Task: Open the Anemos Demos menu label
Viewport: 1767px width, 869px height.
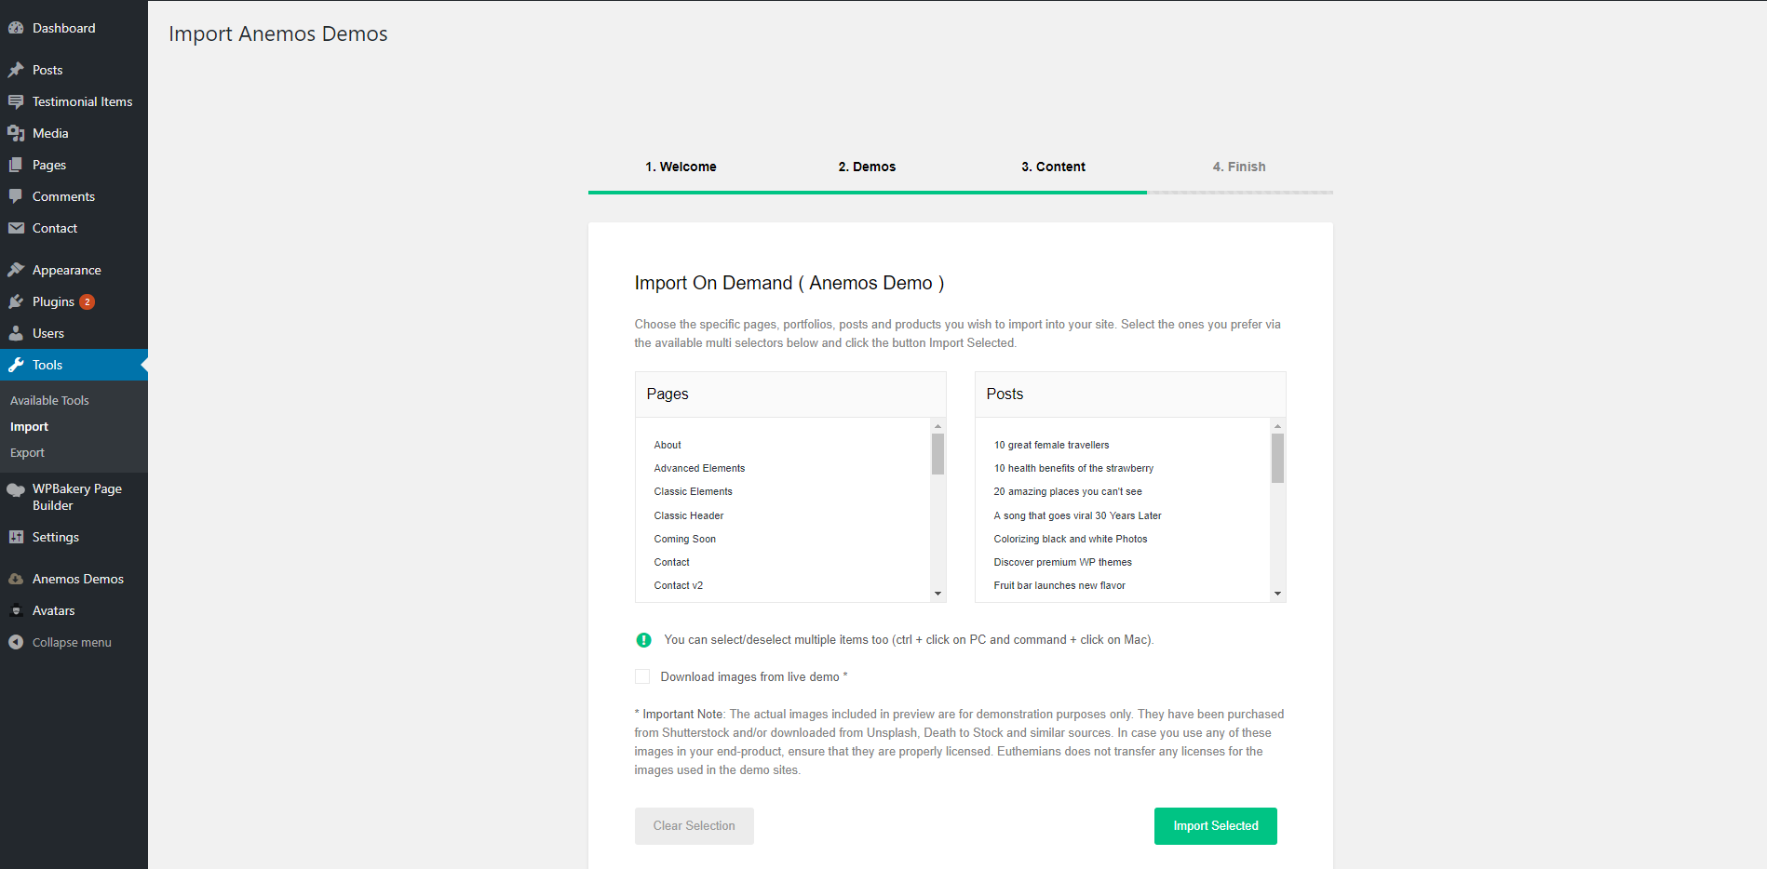Action: (x=78, y=579)
